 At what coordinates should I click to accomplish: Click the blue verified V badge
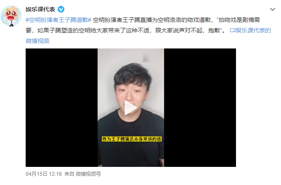61,9
